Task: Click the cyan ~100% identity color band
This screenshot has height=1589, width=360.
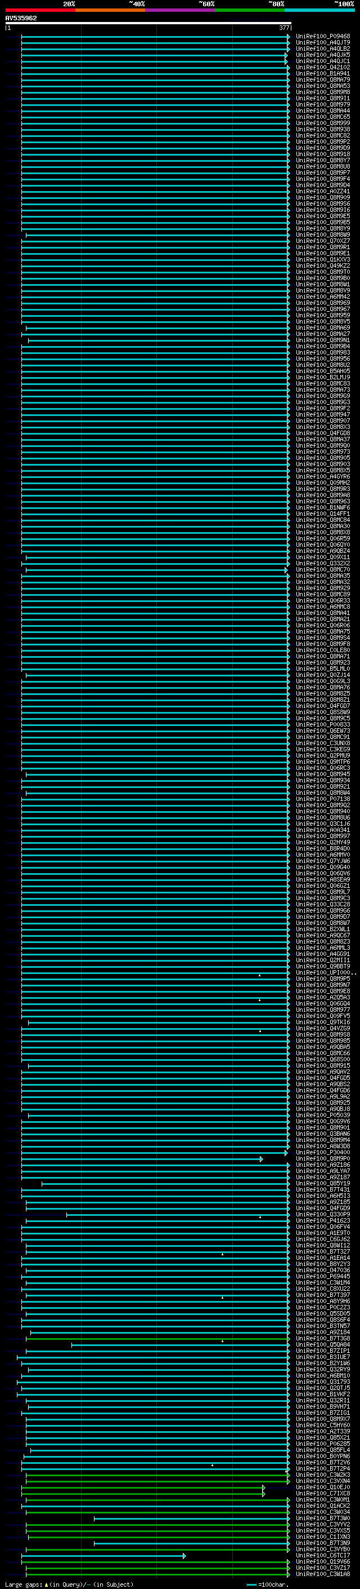Action: point(320,10)
